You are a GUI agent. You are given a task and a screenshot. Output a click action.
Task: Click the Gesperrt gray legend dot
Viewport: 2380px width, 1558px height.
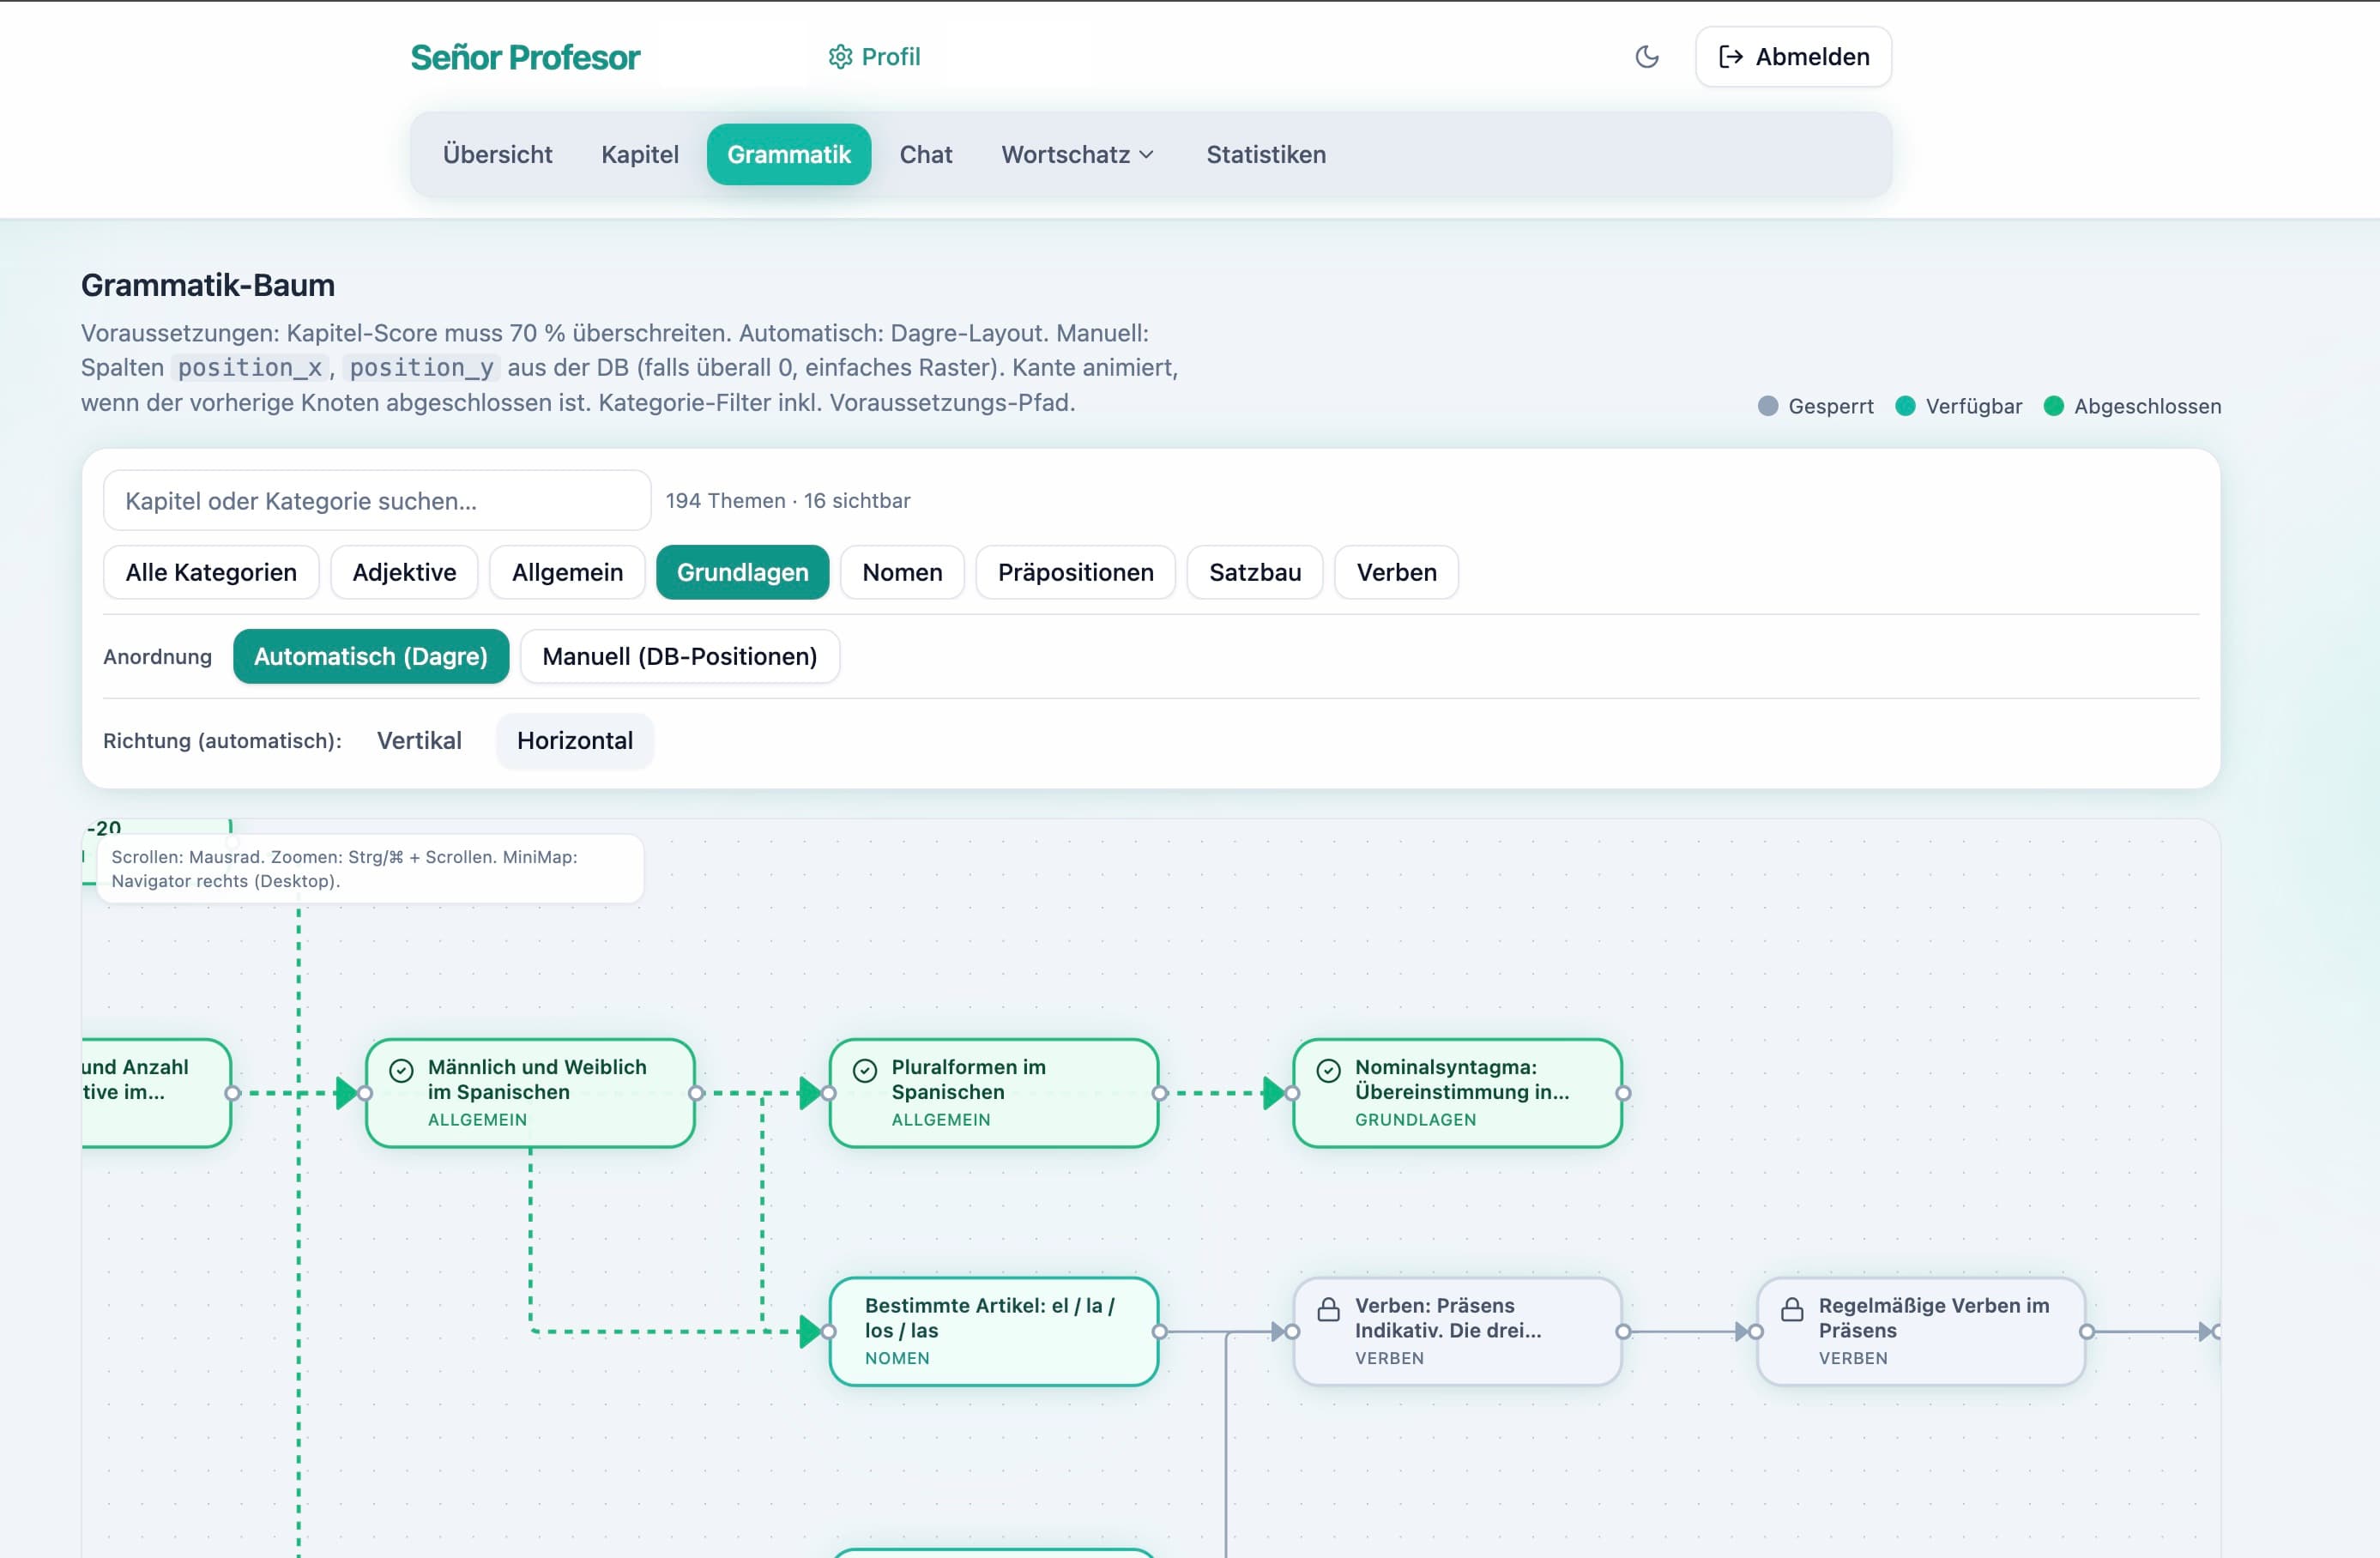pos(1768,406)
